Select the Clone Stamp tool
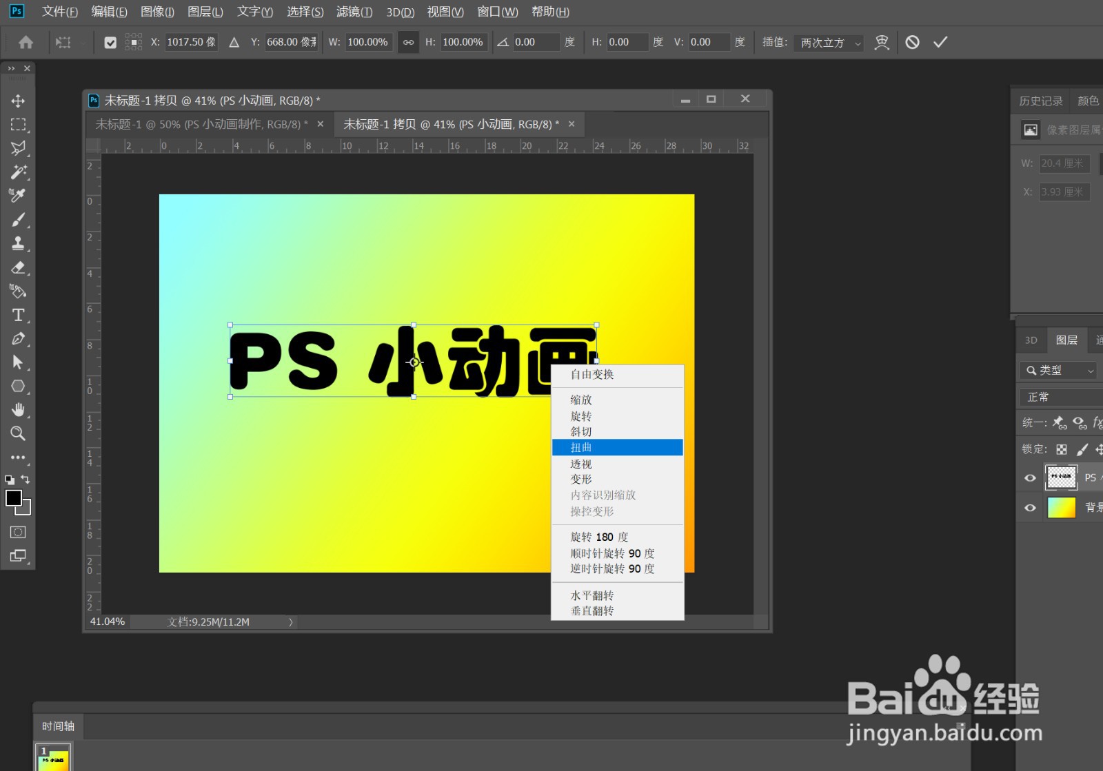This screenshot has width=1103, height=771. [19, 243]
